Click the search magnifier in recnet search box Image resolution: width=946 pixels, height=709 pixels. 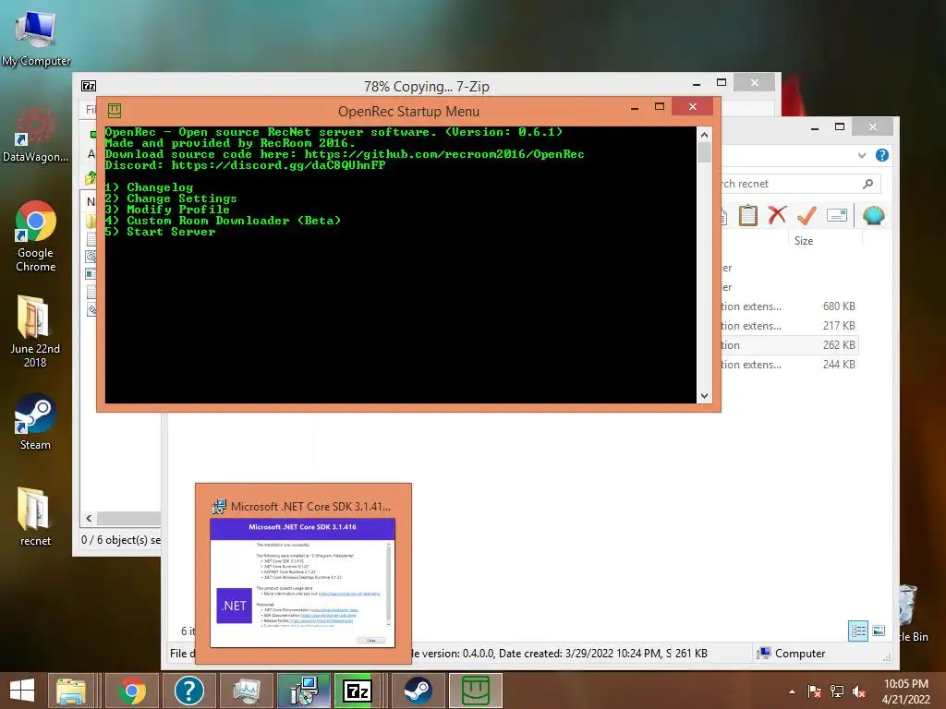click(867, 184)
